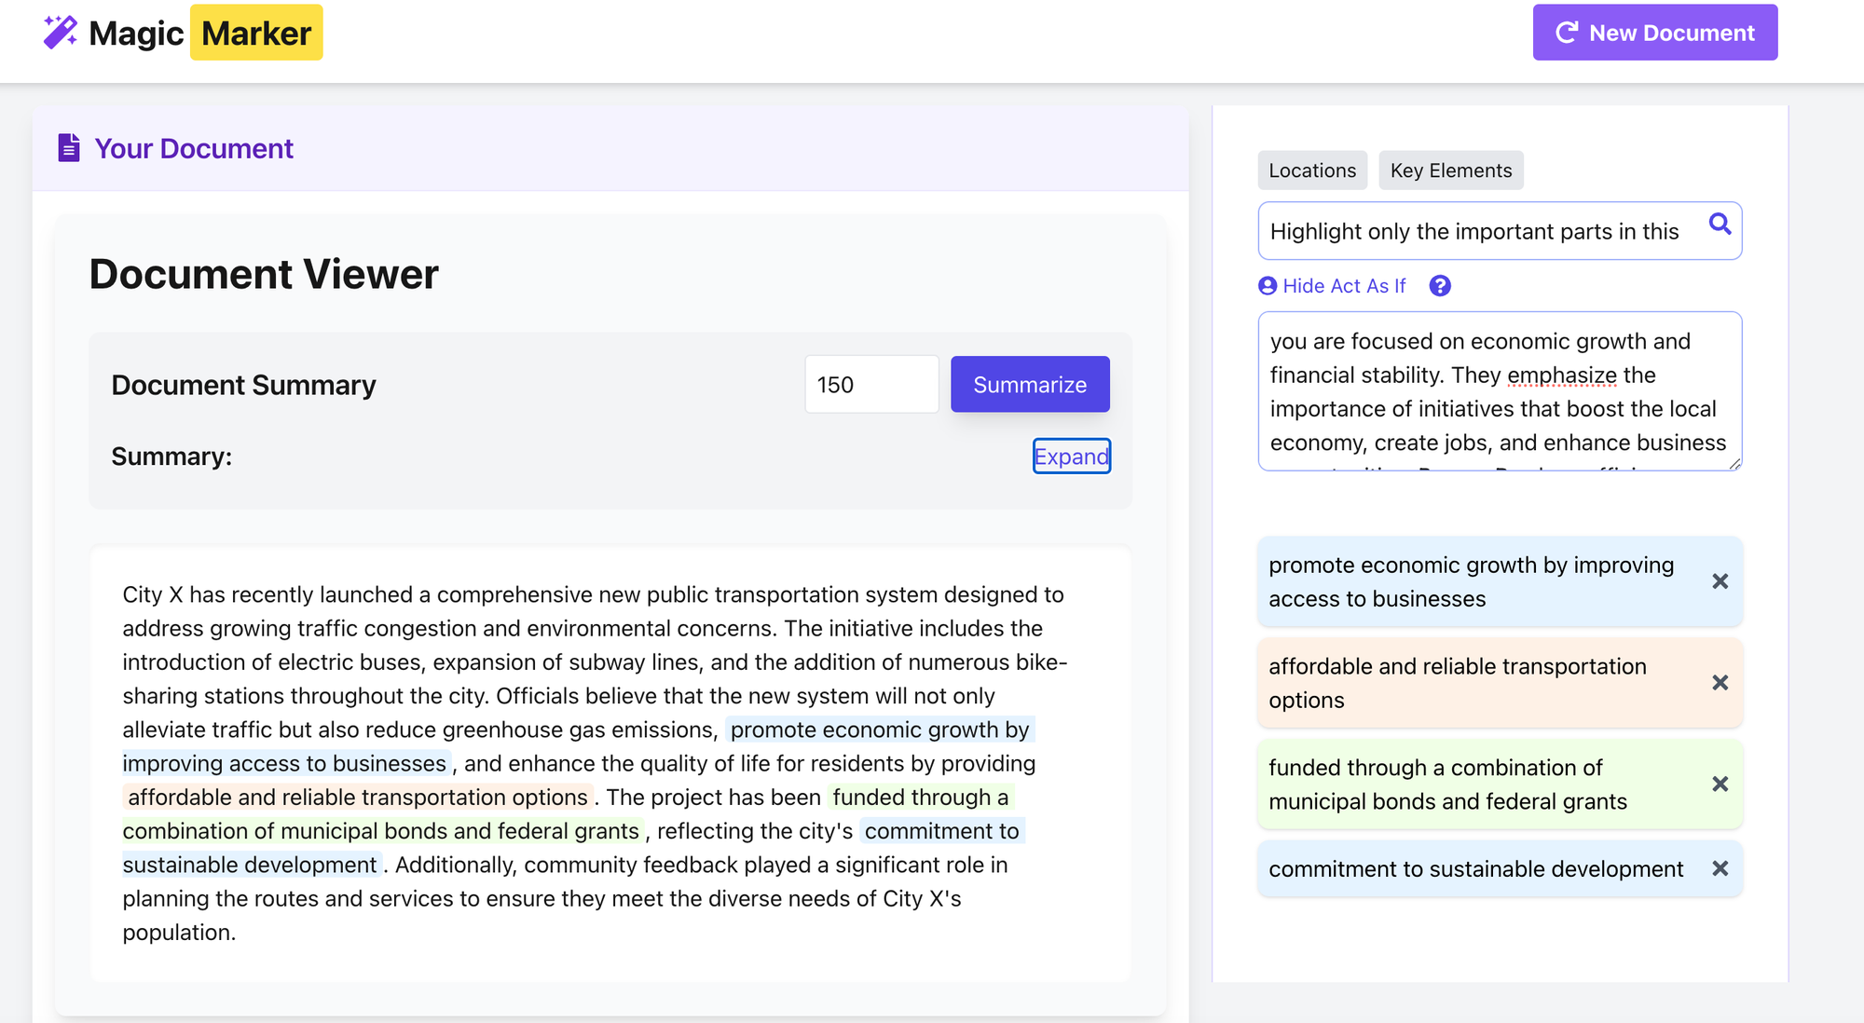1864x1023 pixels.
Task: Remove 'funded through a combination' item
Action: 1720,784
